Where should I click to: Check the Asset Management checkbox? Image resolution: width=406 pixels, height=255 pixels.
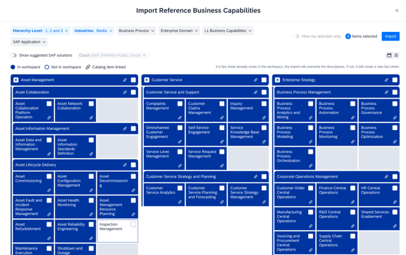[x=133, y=80]
